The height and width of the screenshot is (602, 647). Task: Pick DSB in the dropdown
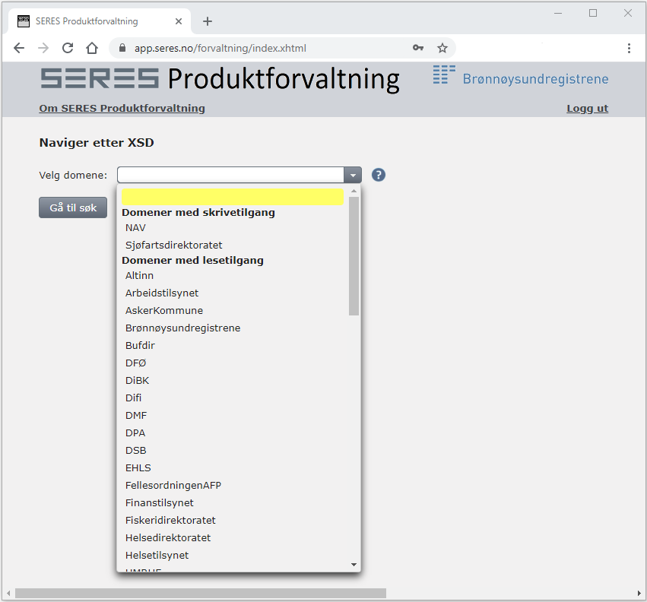pos(233,451)
